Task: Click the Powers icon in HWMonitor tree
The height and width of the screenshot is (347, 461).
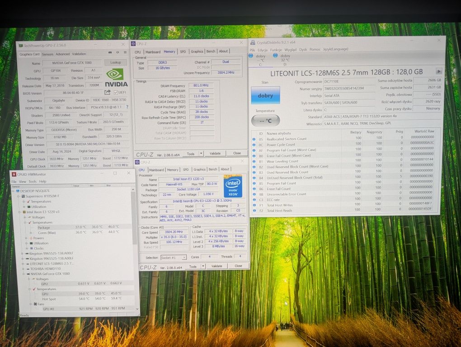Action: (31, 238)
